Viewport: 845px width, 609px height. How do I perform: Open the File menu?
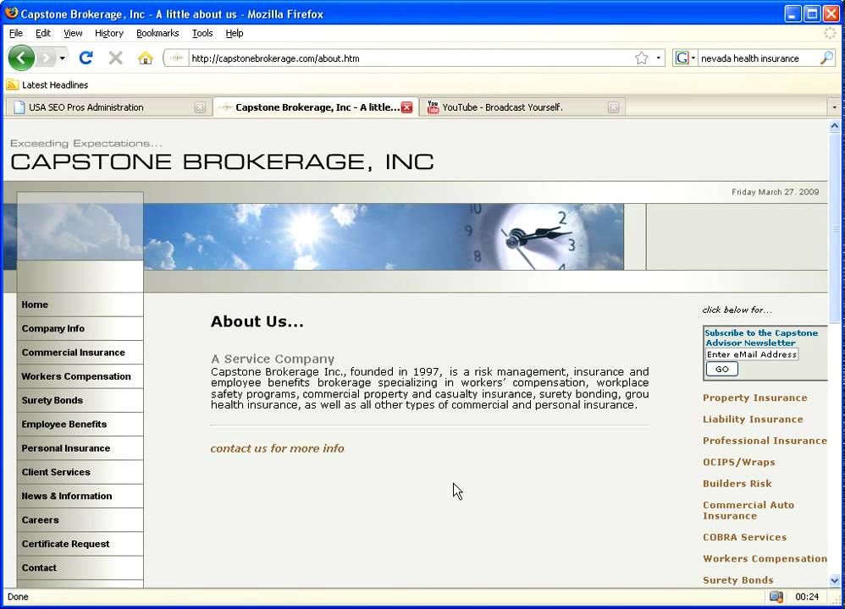coord(15,33)
